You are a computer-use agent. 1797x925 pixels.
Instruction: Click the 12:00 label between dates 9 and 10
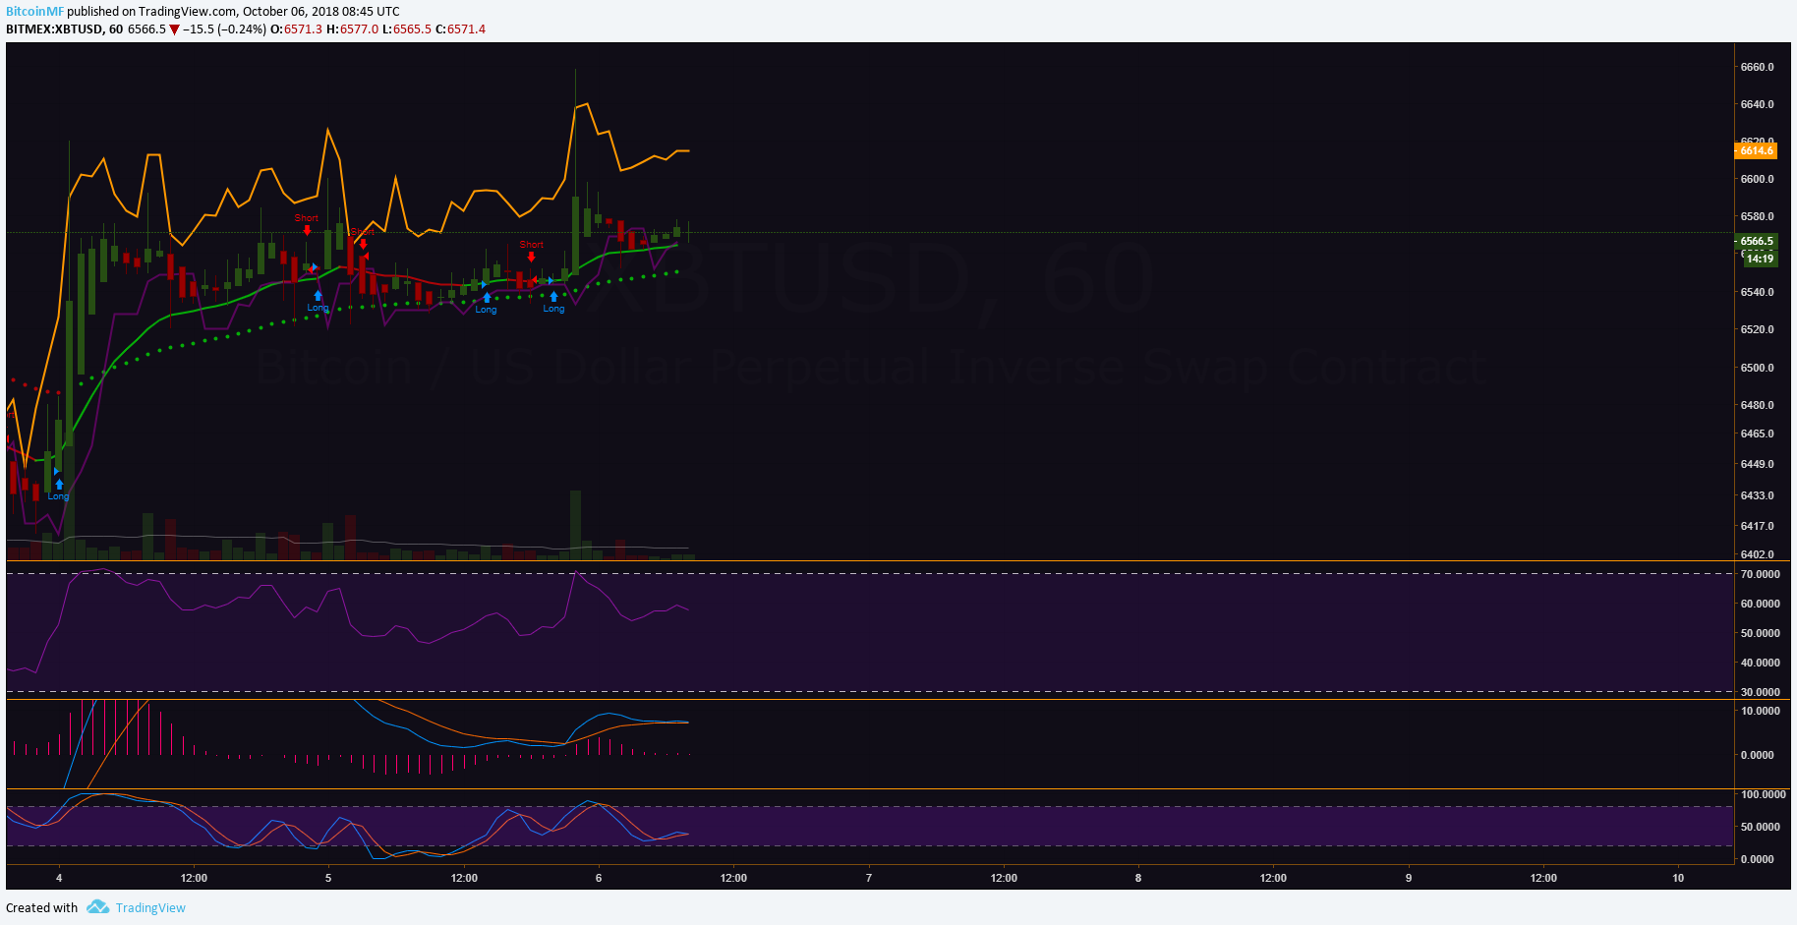(x=1543, y=878)
